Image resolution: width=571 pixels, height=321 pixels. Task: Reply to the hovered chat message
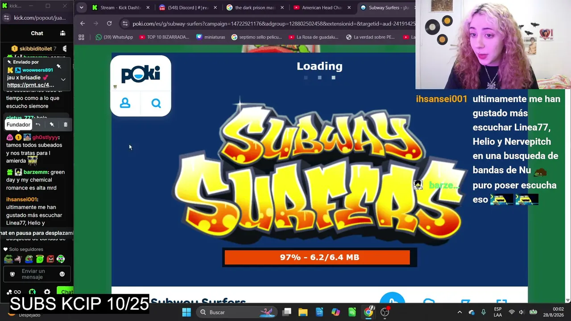[x=38, y=124]
